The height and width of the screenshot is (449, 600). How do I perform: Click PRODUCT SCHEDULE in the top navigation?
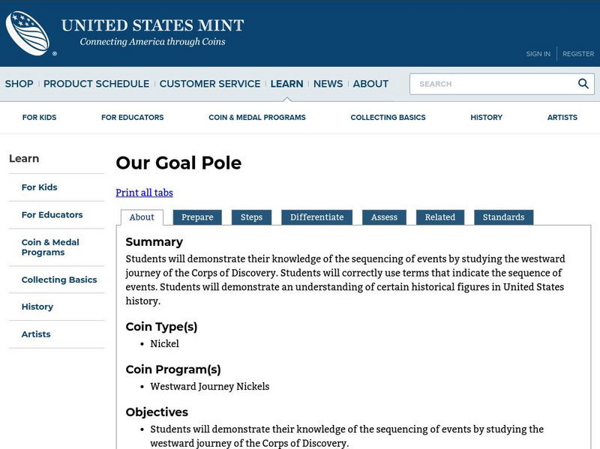tap(94, 83)
